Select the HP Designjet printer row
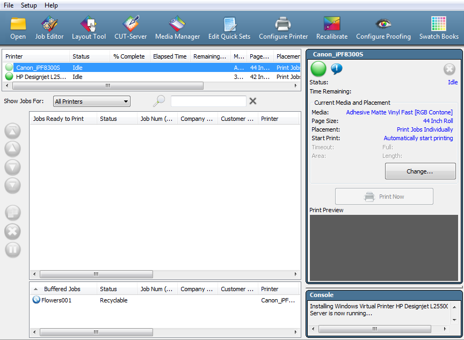The height and width of the screenshot is (340, 464). pyautogui.click(x=40, y=77)
